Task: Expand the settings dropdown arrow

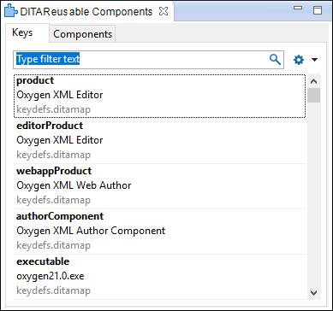Action: coord(314,60)
